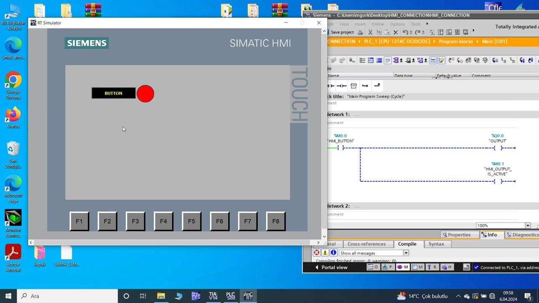The image size is (539, 303).
Task: Click the Redo arrow icon
Action: click(417, 32)
